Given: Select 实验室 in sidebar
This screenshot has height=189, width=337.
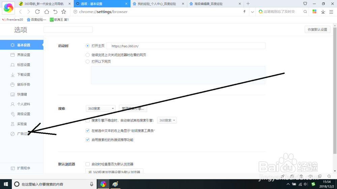Looking at the screenshot, I should coord(22,124).
